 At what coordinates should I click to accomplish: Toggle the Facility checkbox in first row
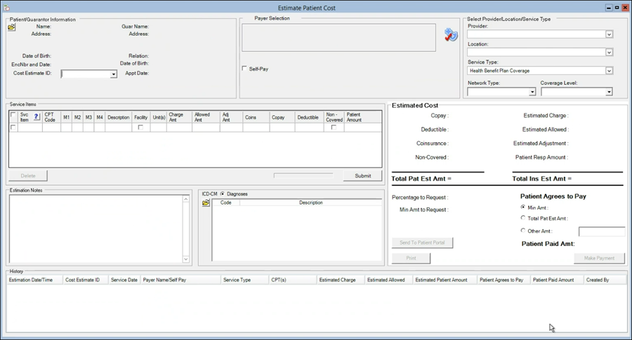140,127
